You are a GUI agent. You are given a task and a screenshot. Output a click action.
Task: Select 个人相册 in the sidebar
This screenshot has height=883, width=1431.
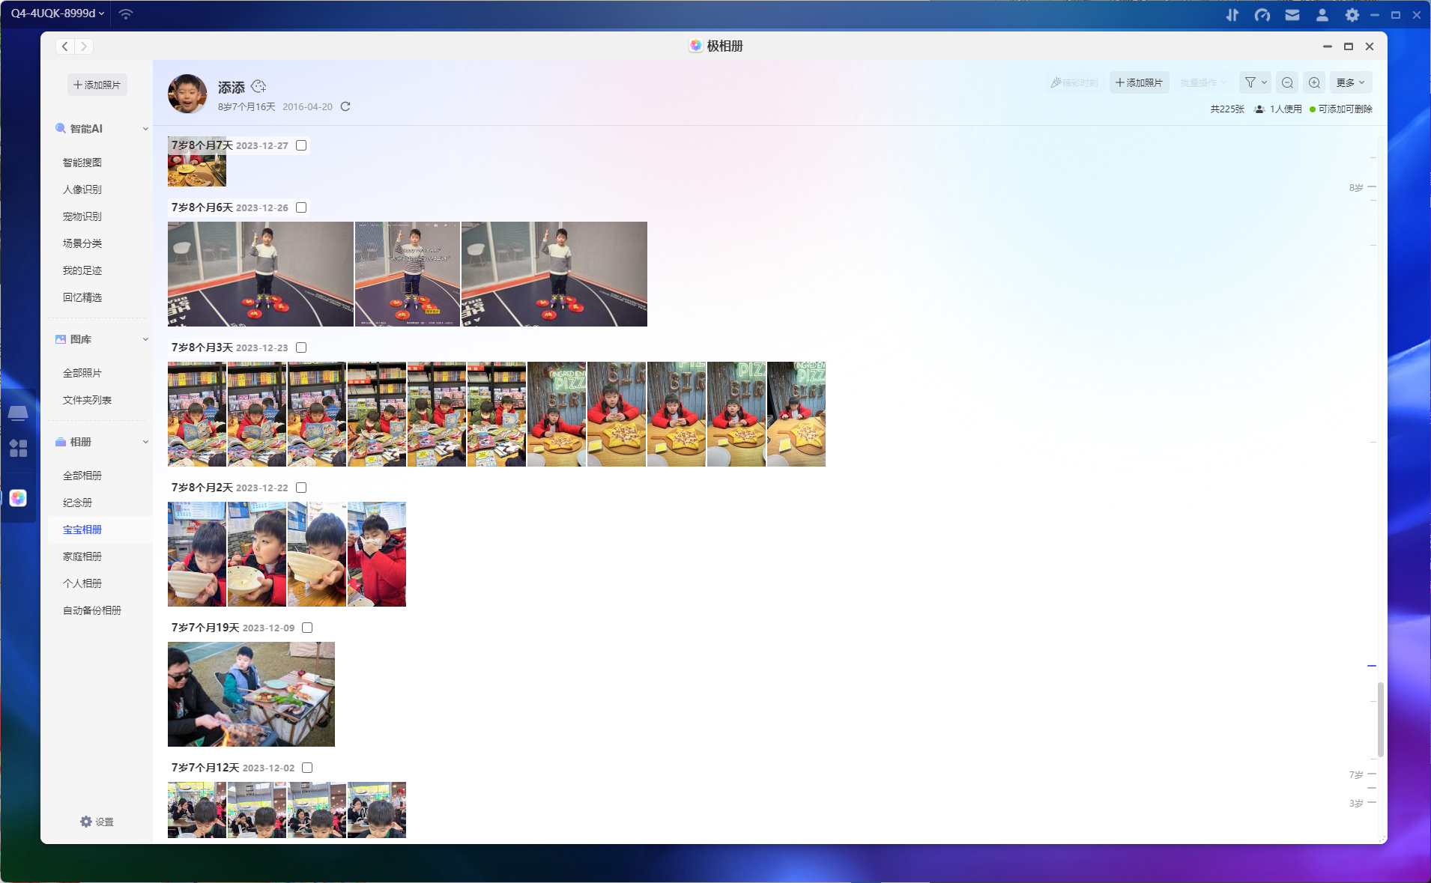point(82,583)
